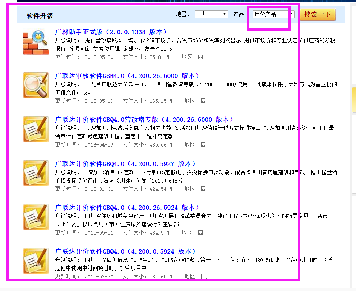Open the 地区 dropdown showing 四川

point(211,14)
